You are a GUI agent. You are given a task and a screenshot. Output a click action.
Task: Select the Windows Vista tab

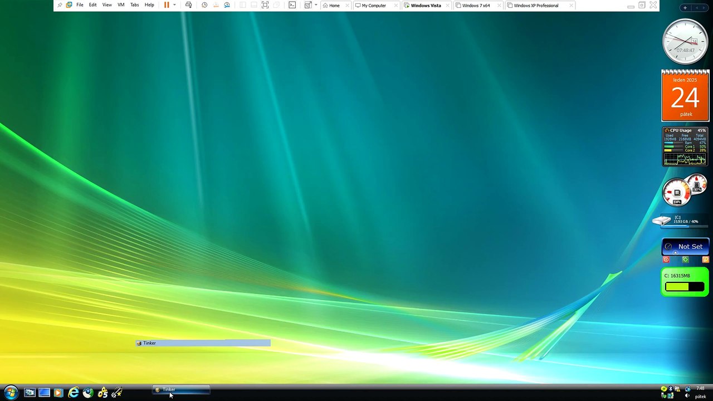pyautogui.click(x=426, y=6)
